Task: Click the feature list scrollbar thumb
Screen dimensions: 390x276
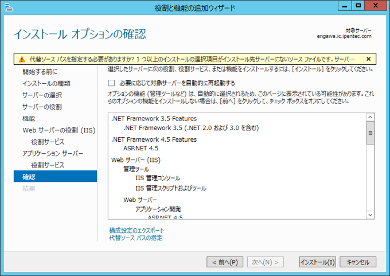Action: [370, 133]
